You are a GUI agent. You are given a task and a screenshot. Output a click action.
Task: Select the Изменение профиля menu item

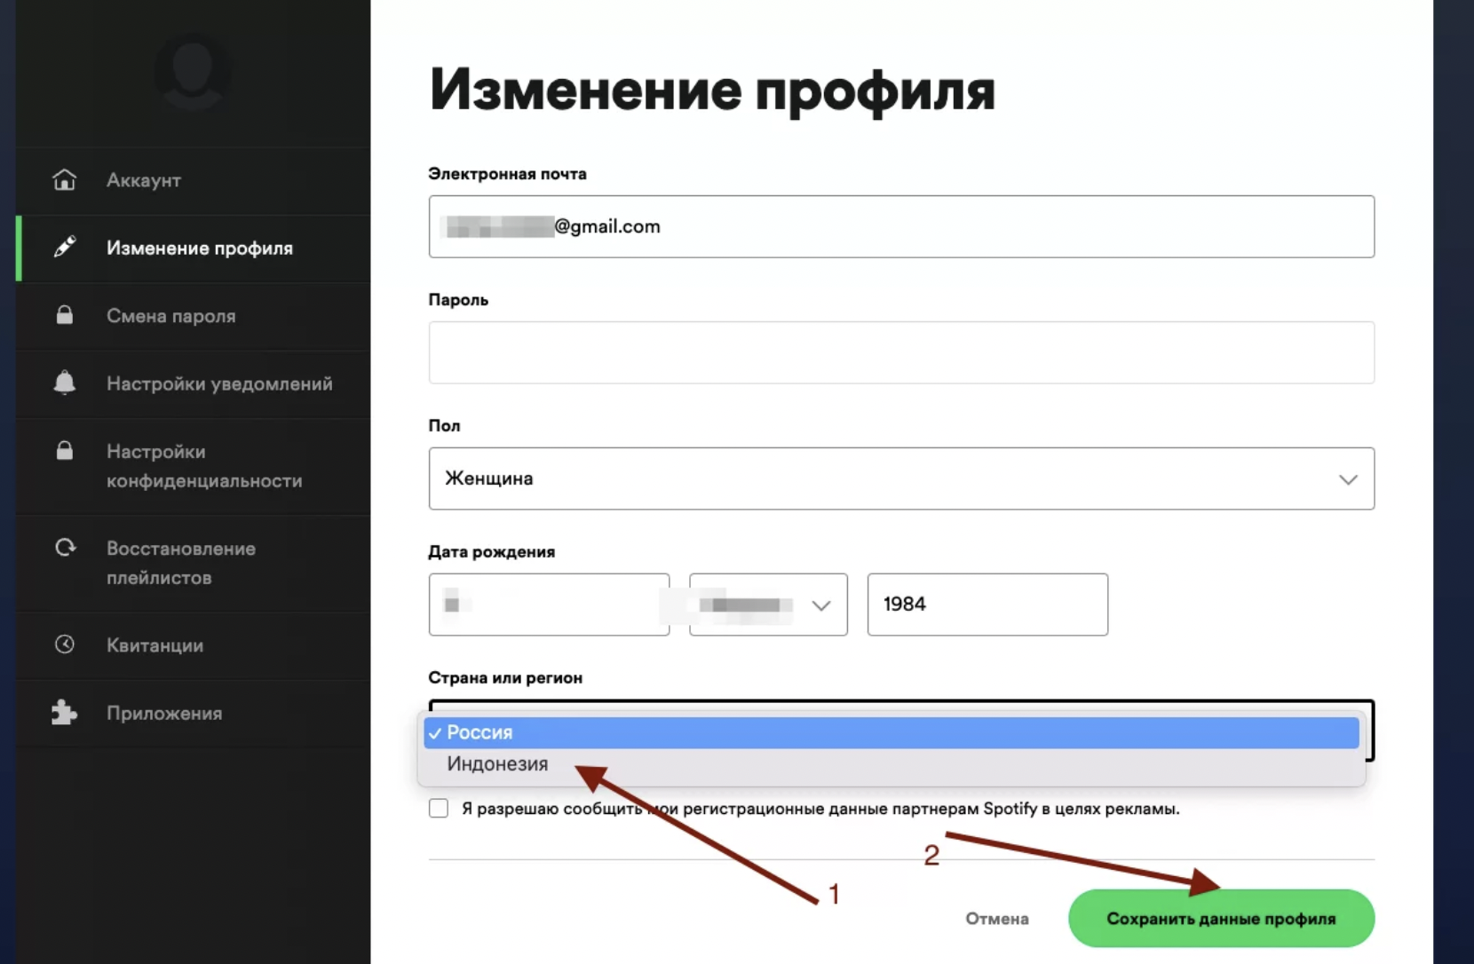pyautogui.click(x=193, y=249)
